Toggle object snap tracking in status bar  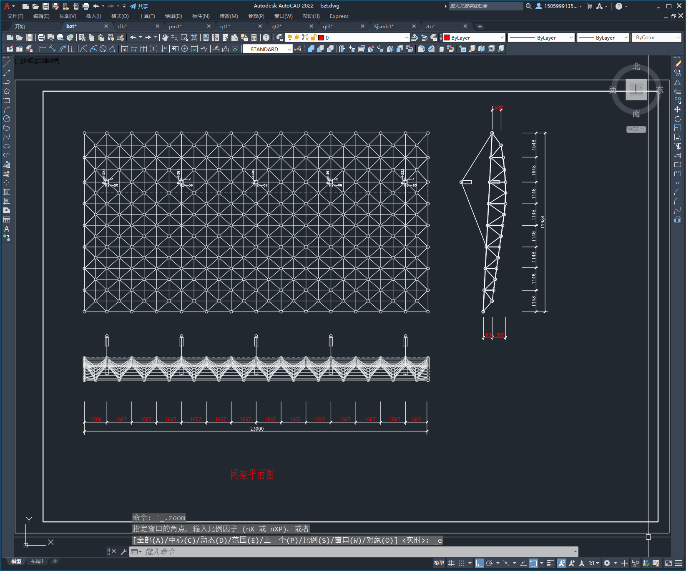523,563
